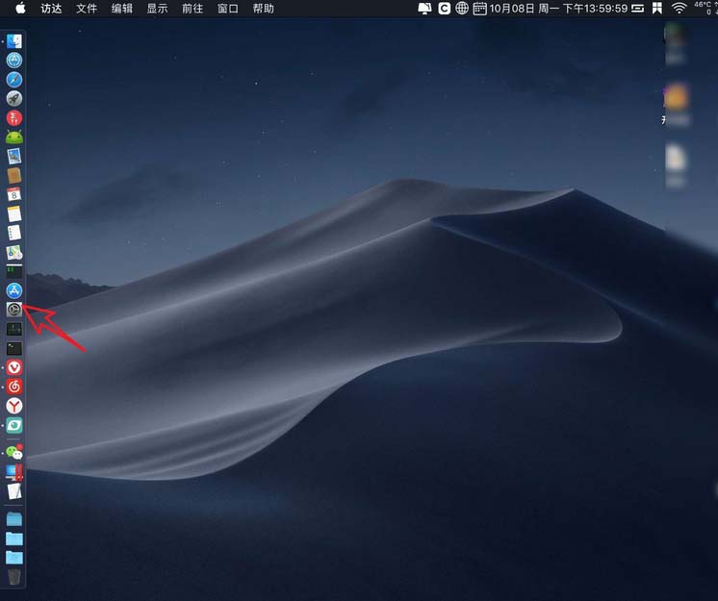Open Calendar showing date 8
The height and width of the screenshot is (601, 718).
pyautogui.click(x=14, y=194)
